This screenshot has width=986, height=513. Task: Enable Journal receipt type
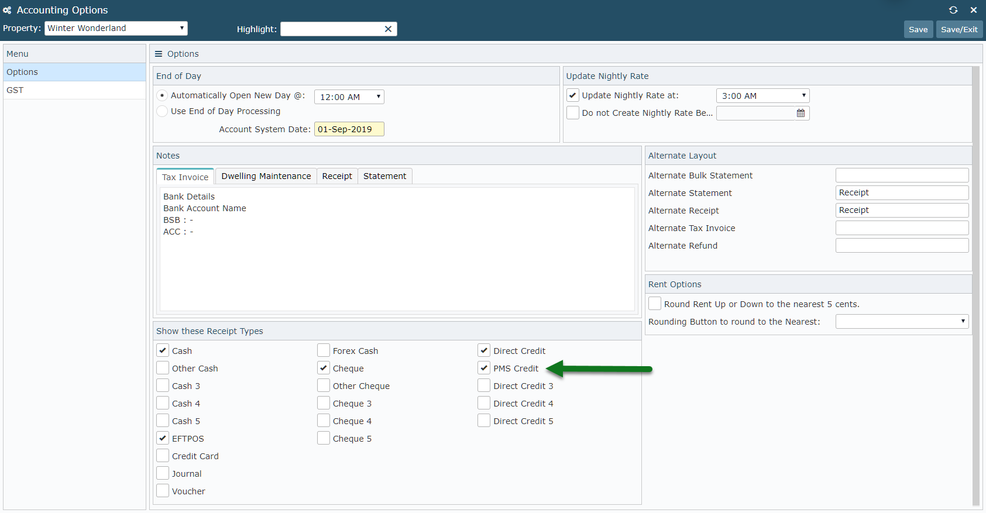(x=163, y=474)
